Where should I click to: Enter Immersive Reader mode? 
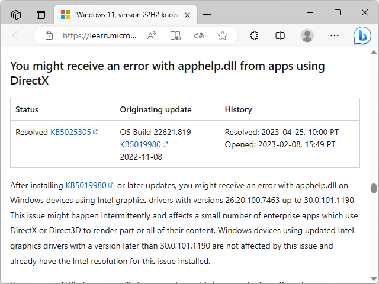[175, 35]
